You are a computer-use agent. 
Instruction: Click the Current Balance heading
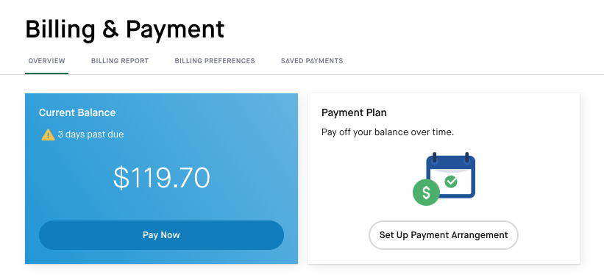77,112
